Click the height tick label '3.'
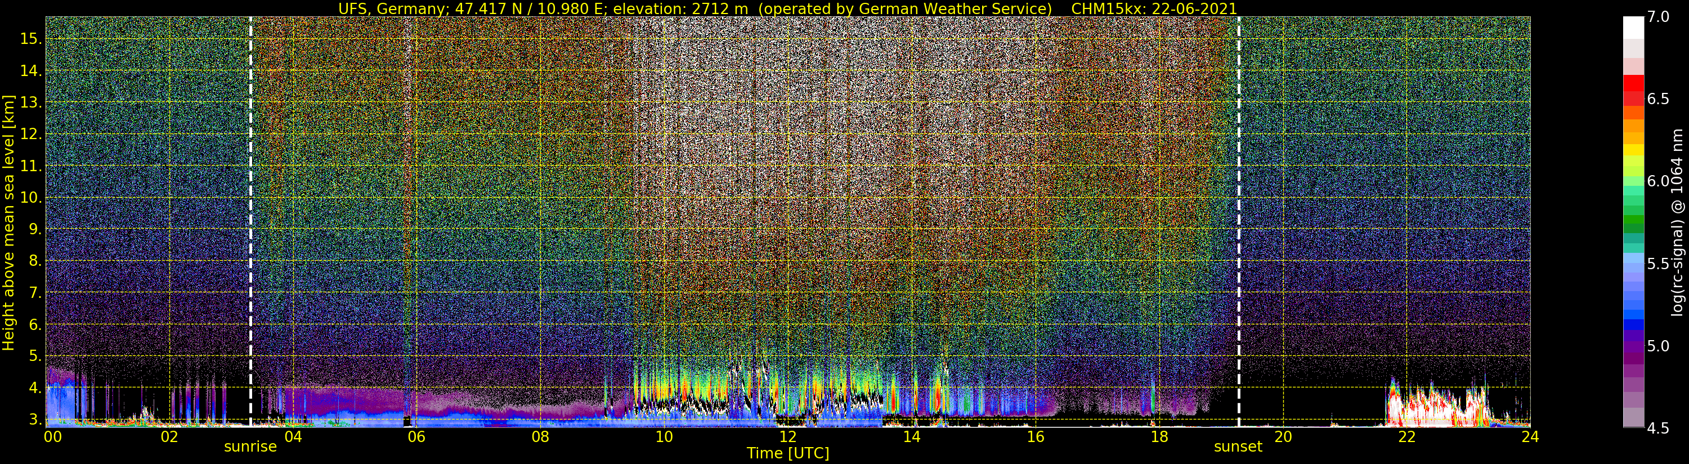The width and height of the screenshot is (1689, 464). pyautogui.click(x=35, y=420)
